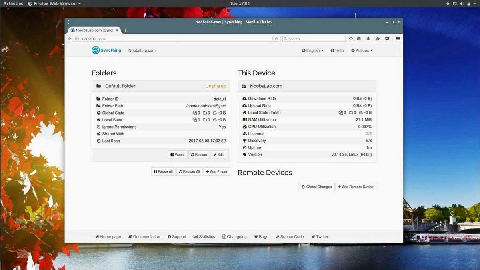Image resolution: width=480 pixels, height=270 pixels.
Task: Click the Firefox Search field
Action: pyautogui.click(x=314, y=39)
